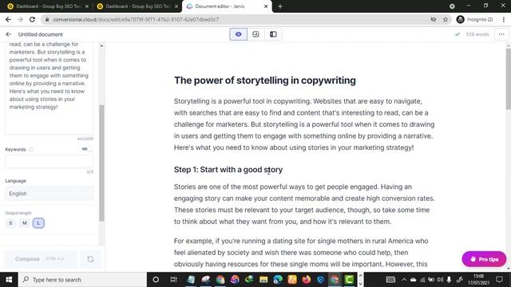The image size is (511, 287).
Task: Open a new browser tab
Action: point(280,6)
